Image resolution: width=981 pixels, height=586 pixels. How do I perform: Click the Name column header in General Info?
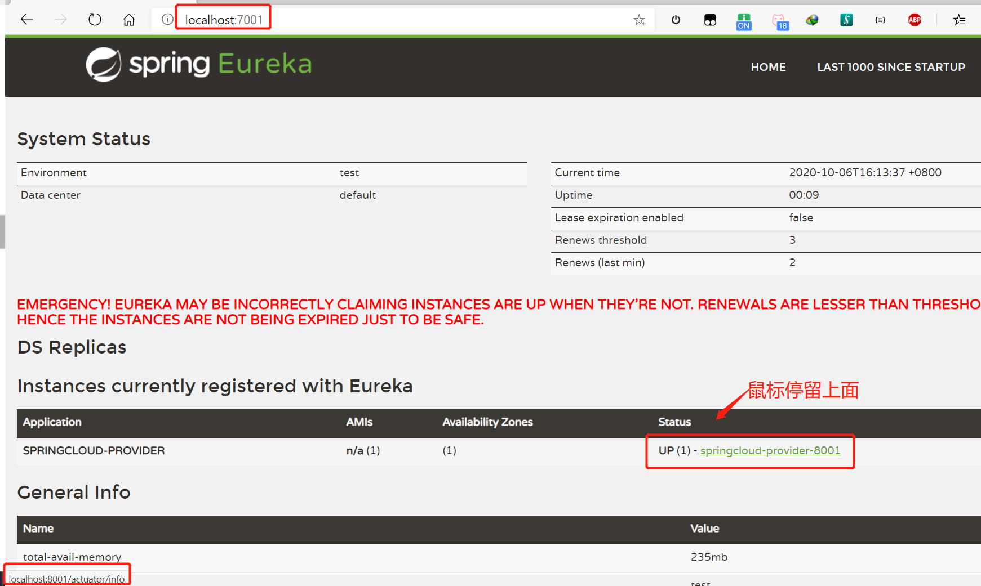coord(38,528)
